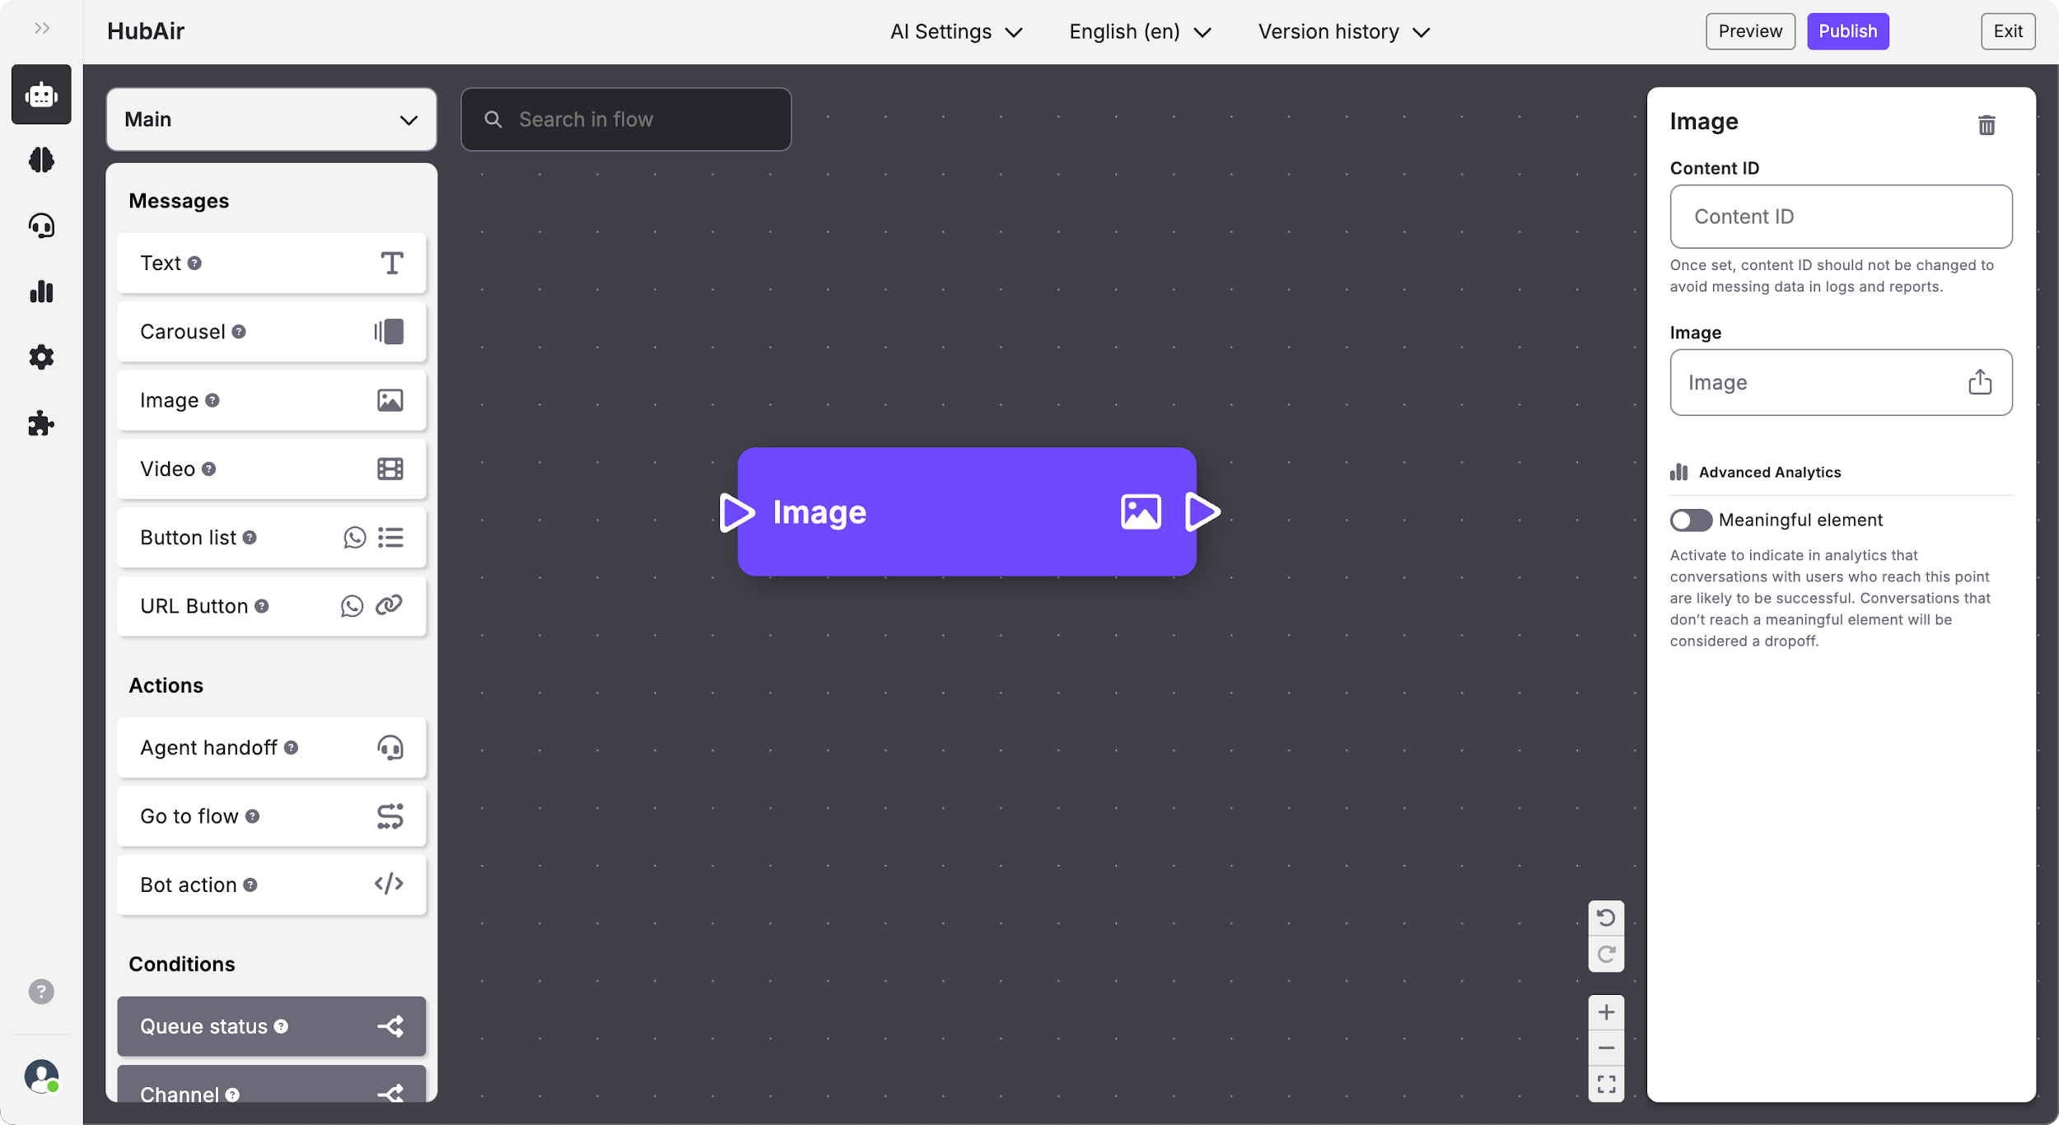Zoom in on the flow canvas
Screen dimensions: 2059x1125
[1605, 1012]
